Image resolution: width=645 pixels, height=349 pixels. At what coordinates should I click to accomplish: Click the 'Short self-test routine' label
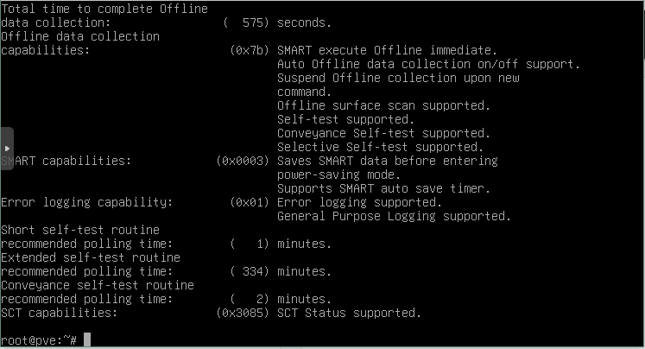pos(80,230)
